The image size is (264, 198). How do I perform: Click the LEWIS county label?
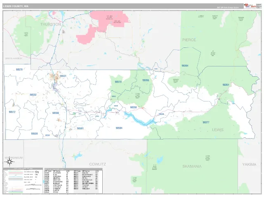pyautogui.click(x=217, y=130)
